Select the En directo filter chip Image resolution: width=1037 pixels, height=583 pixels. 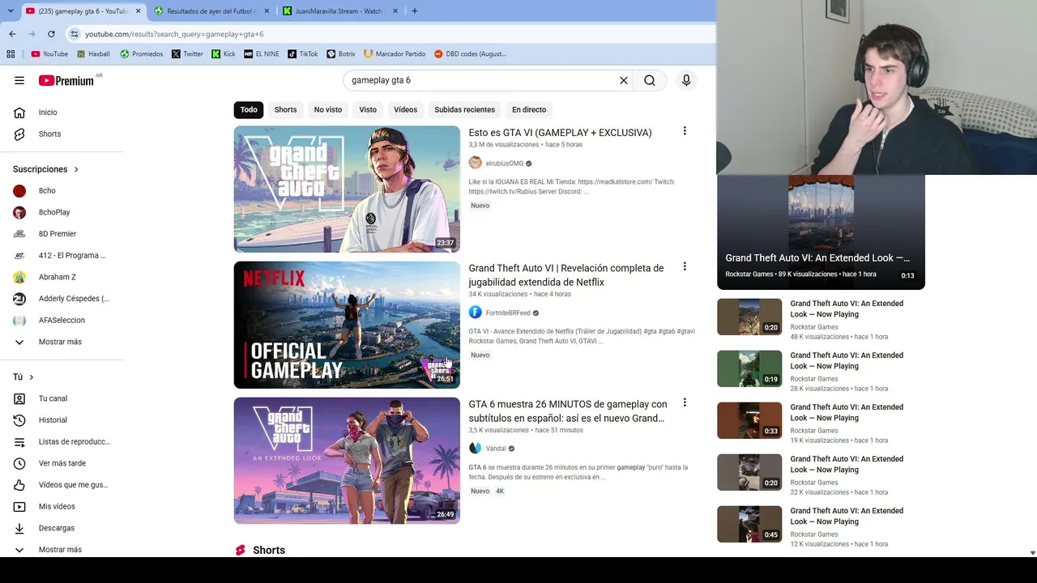[529, 109]
